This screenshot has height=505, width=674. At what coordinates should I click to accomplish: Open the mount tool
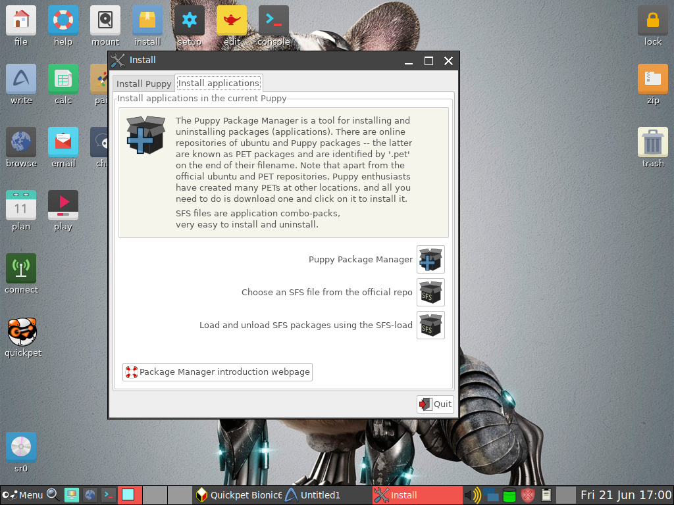click(x=105, y=20)
